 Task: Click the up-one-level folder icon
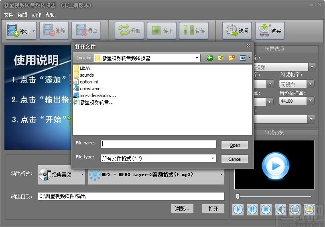pos(221,58)
